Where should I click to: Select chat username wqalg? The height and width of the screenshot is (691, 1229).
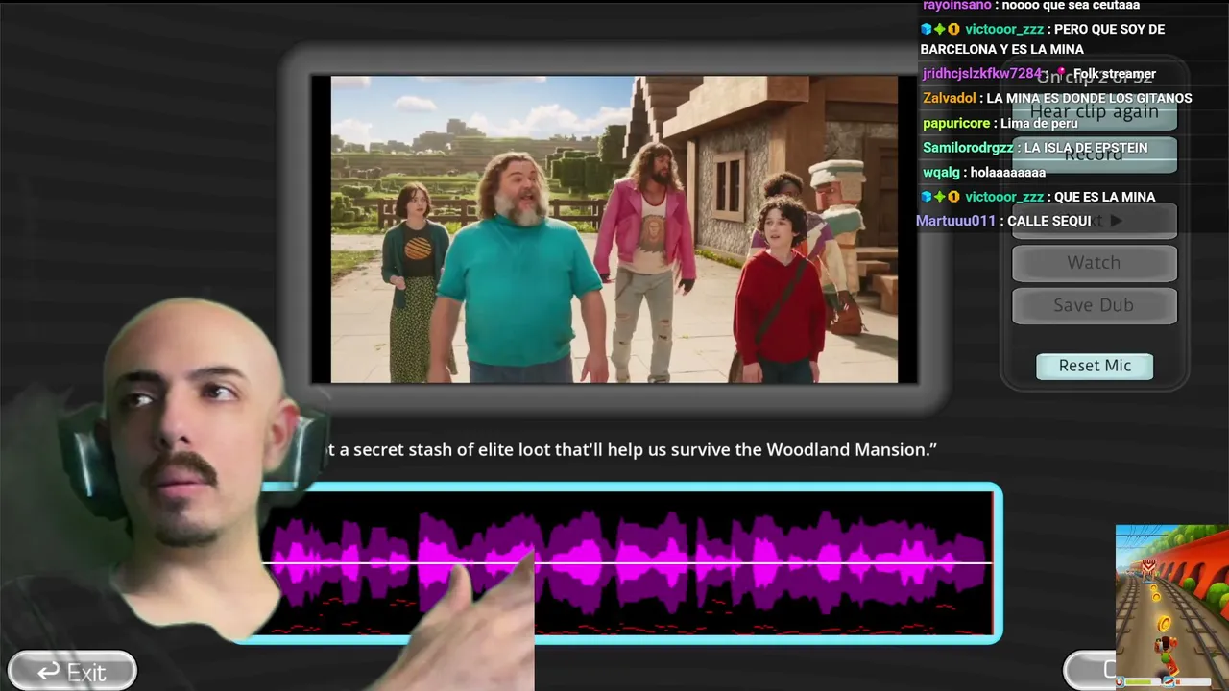[941, 173]
